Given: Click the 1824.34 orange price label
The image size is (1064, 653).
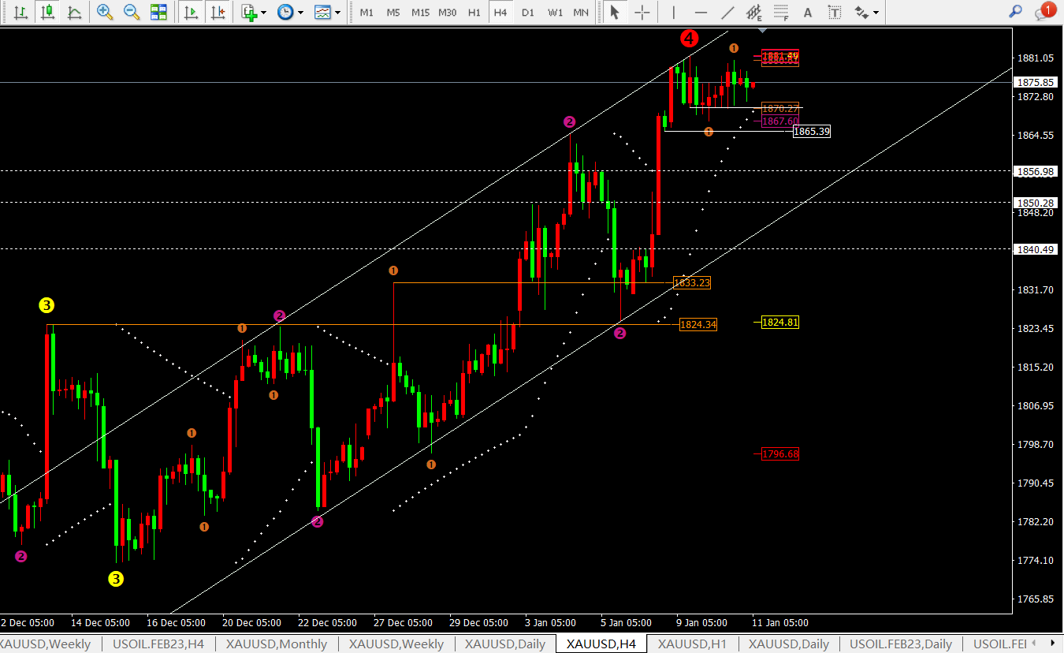Looking at the screenshot, I should pos(698,324).
